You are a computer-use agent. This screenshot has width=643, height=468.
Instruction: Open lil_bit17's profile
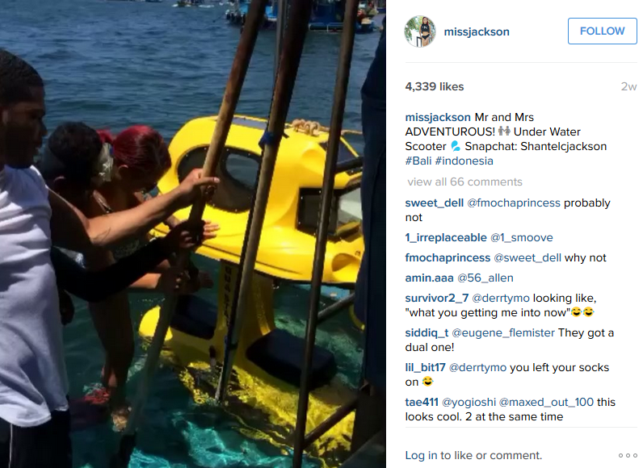coord(425,367)
